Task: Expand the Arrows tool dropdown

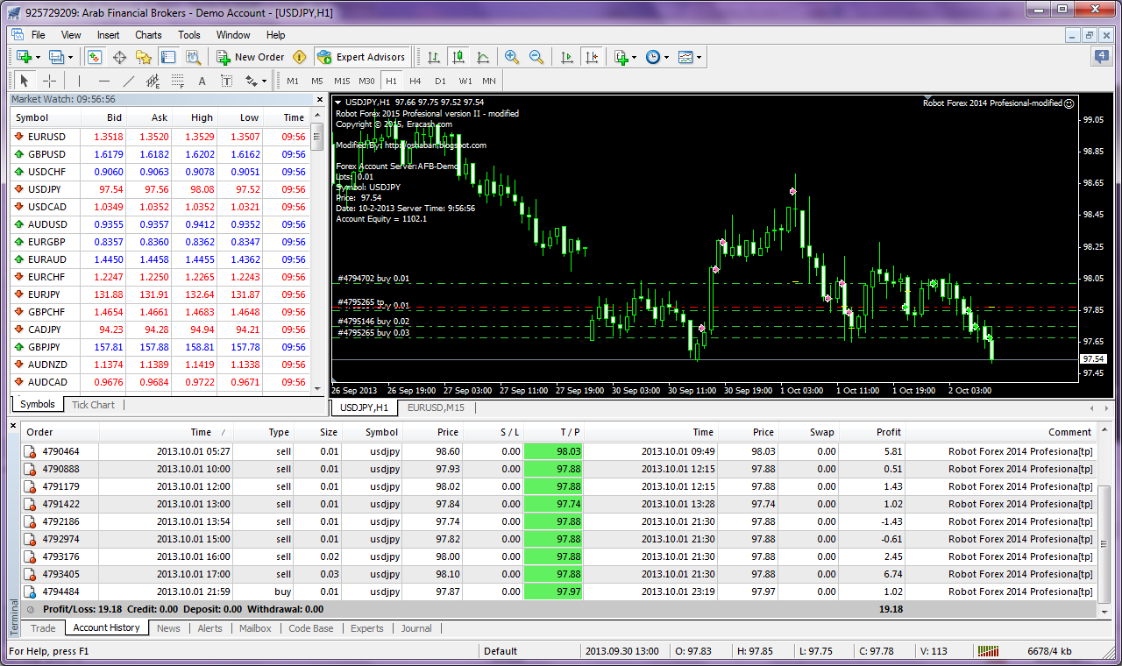Action: [x=265, y=81]
